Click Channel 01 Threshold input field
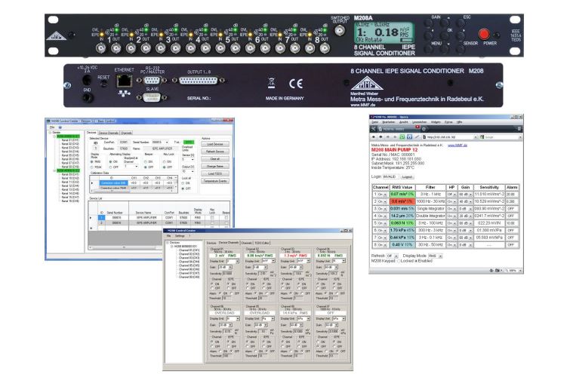The height and width of the screenshot is (377, 570). [x=226, y=298]
